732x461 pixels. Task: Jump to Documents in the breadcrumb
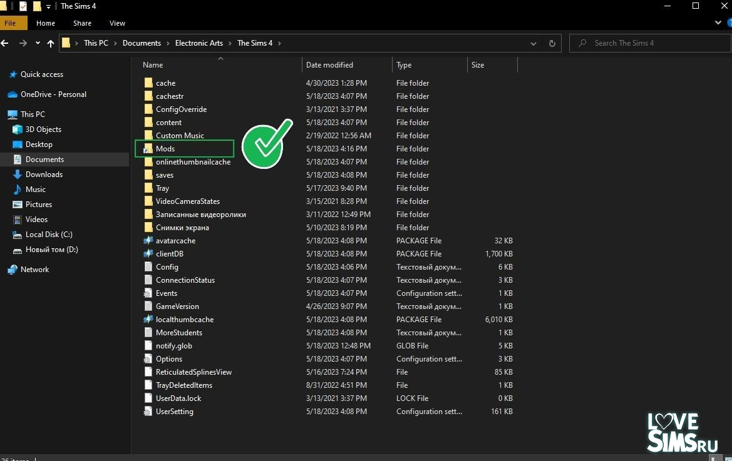tap(142, 43)
